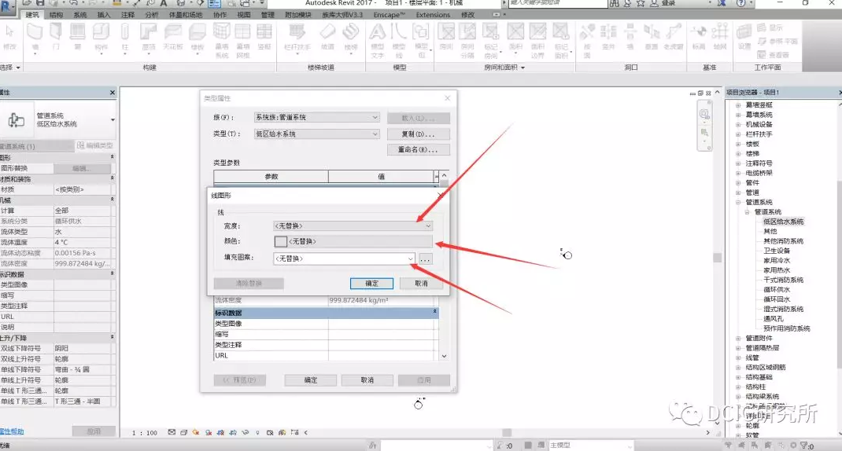Expand the 电缆桥架 node in browser
The image size is (842, 451).
[738, 173]
